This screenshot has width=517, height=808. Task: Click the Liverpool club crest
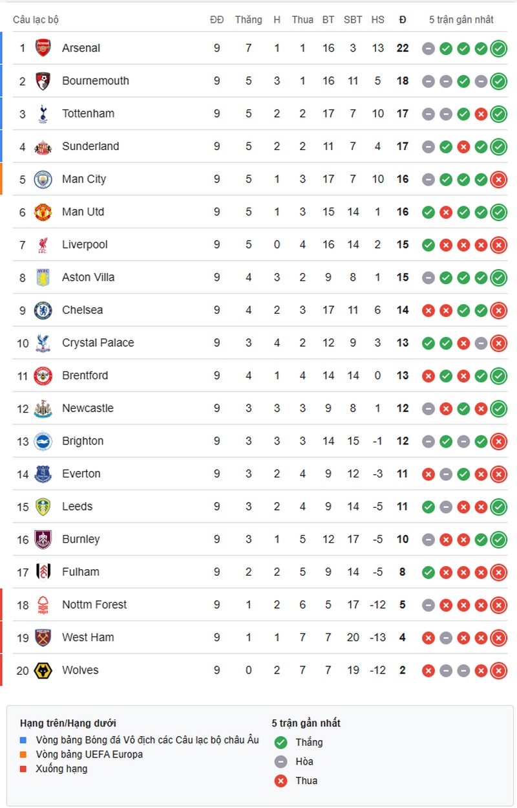point(43,245)
